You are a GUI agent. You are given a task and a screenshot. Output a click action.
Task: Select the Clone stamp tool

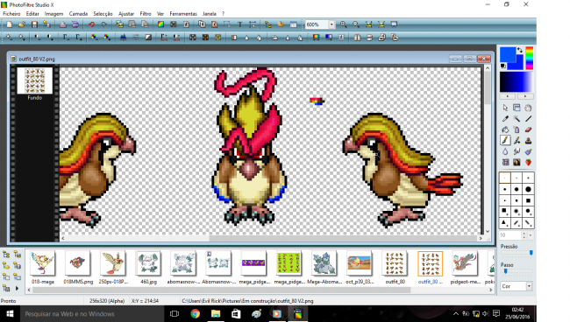pyautogui.click(x=528, y=140)
